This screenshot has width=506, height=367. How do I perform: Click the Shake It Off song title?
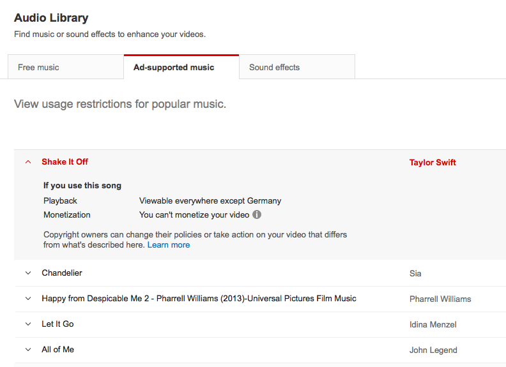(65, 162)
